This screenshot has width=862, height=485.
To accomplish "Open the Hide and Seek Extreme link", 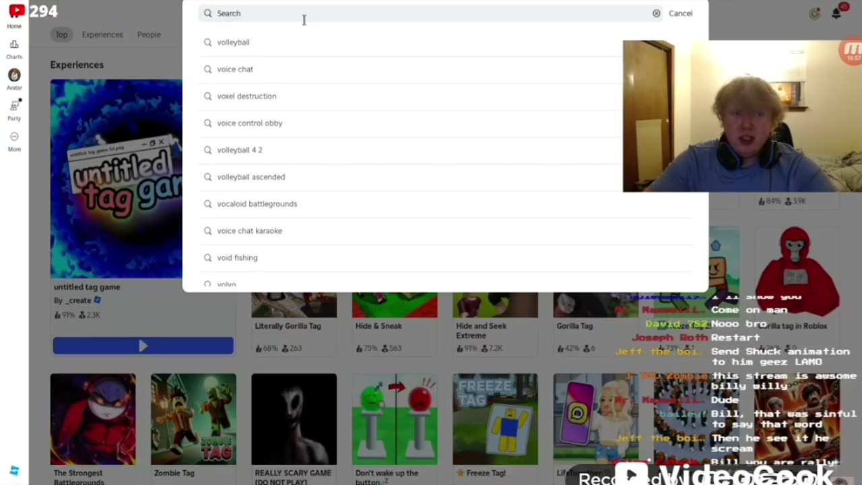I will click(481, 331).
